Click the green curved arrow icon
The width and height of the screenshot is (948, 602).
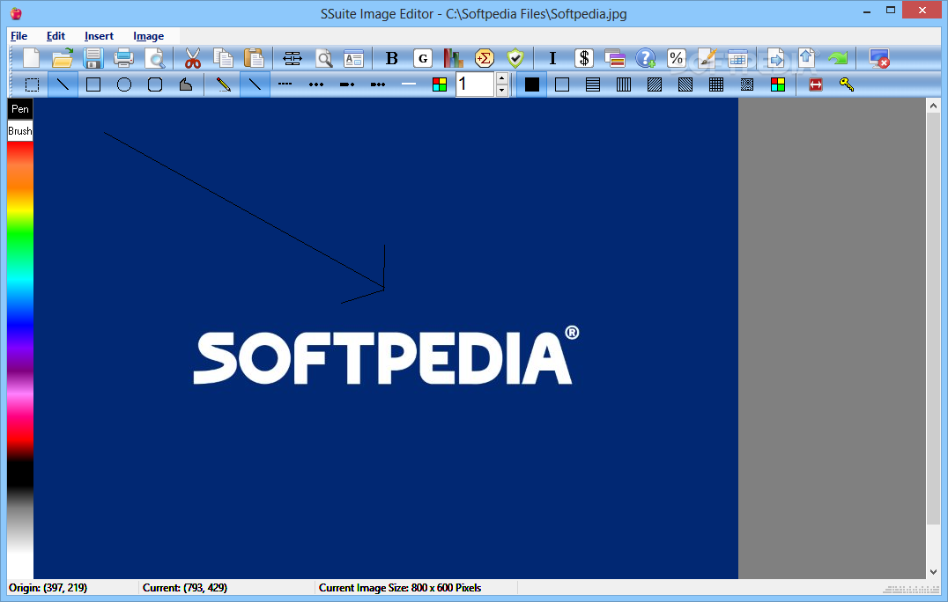coord(838,59)
